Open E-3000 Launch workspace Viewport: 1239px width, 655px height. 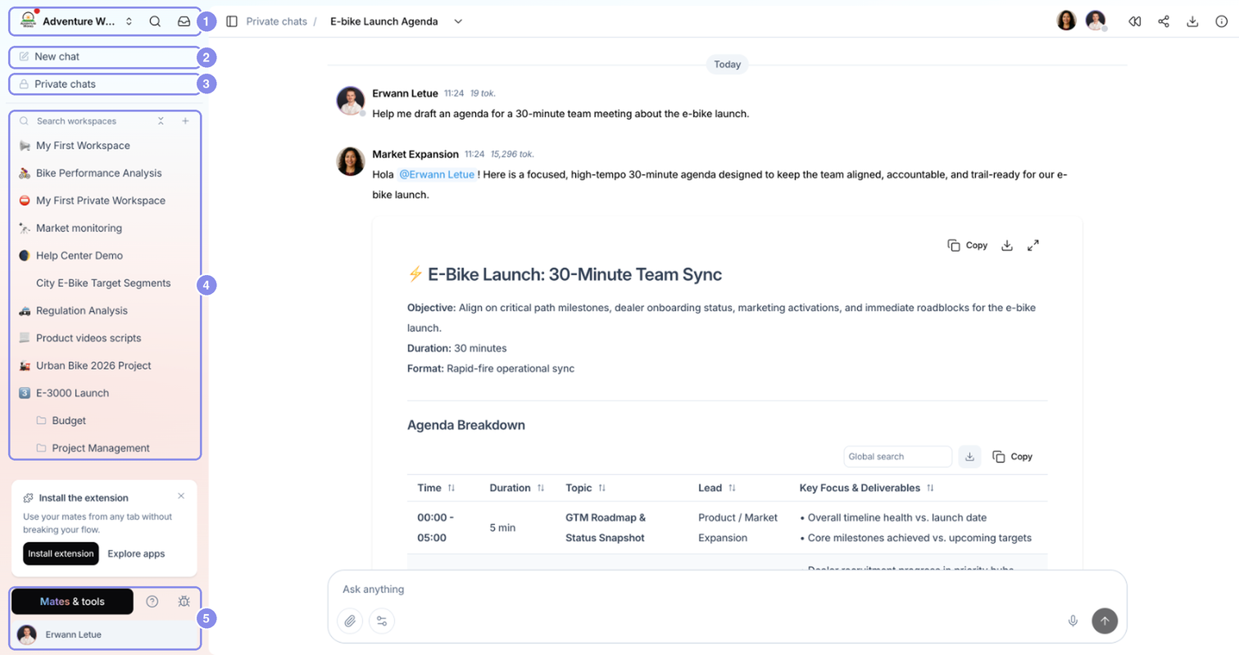click(x=104, y=393)
